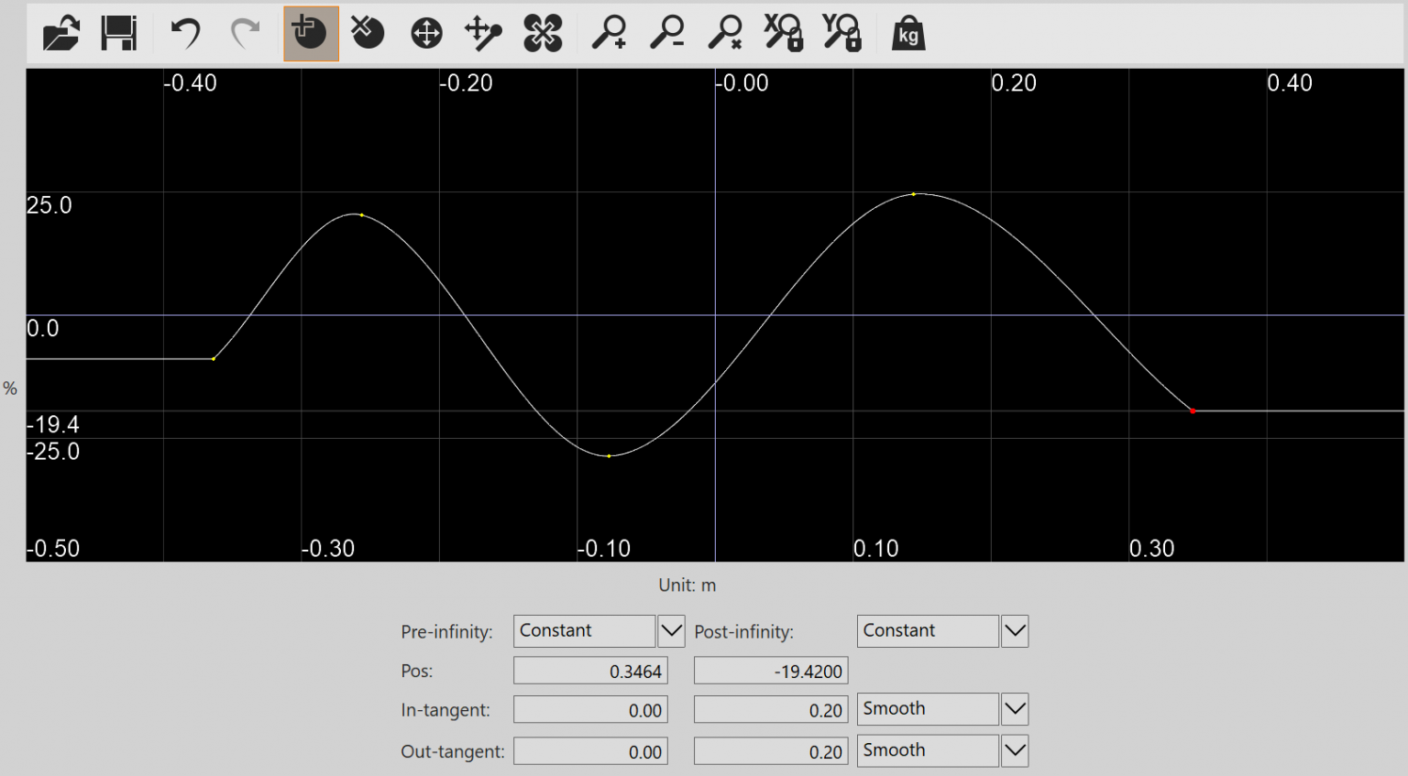Select the move point tool
Image resolution: width=1408 pixels, height=776 pixels.
pos(425,33)
